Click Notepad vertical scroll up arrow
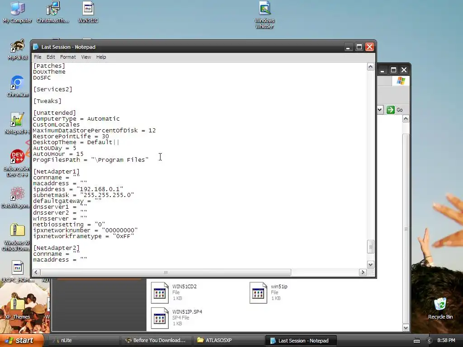 (371, 67)
